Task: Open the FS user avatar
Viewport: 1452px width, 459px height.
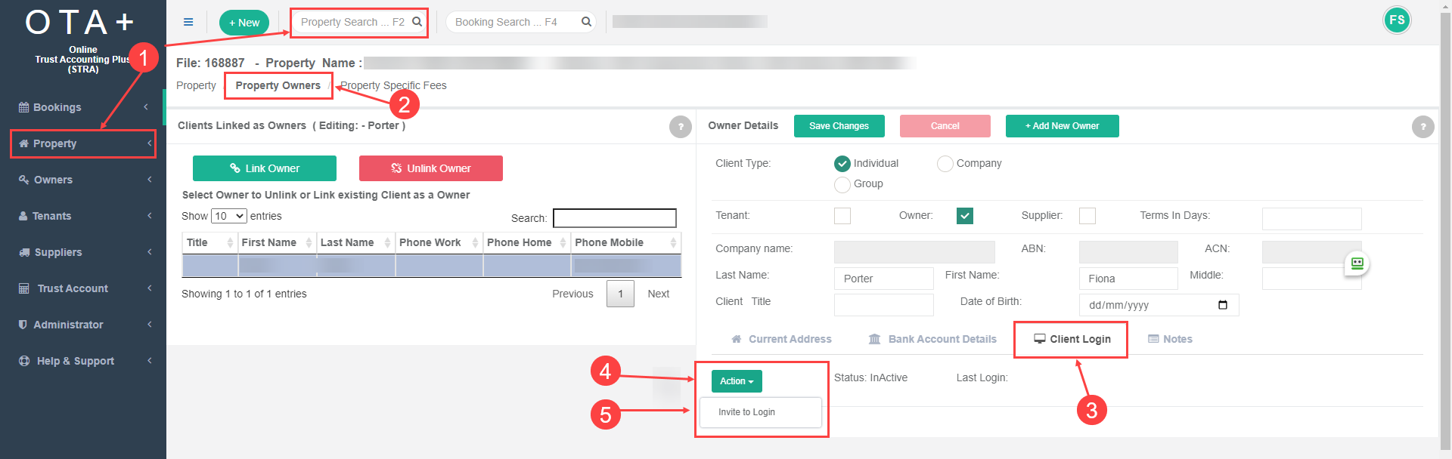Action: [x=1397, y=20]
